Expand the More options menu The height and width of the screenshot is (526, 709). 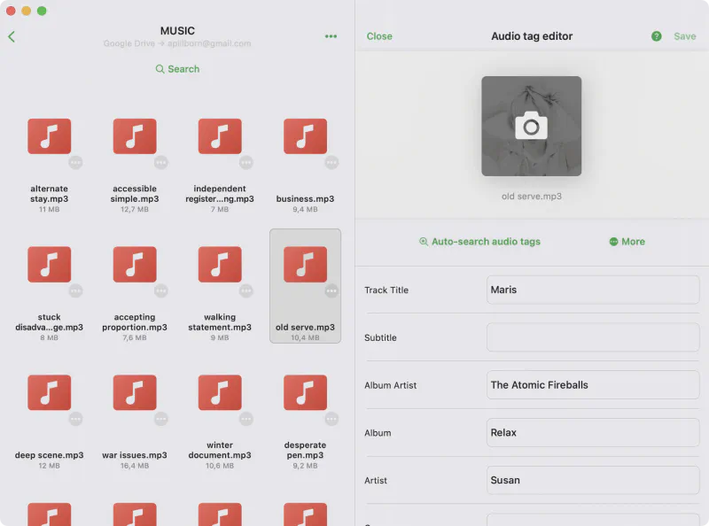(x=627, y=242)
